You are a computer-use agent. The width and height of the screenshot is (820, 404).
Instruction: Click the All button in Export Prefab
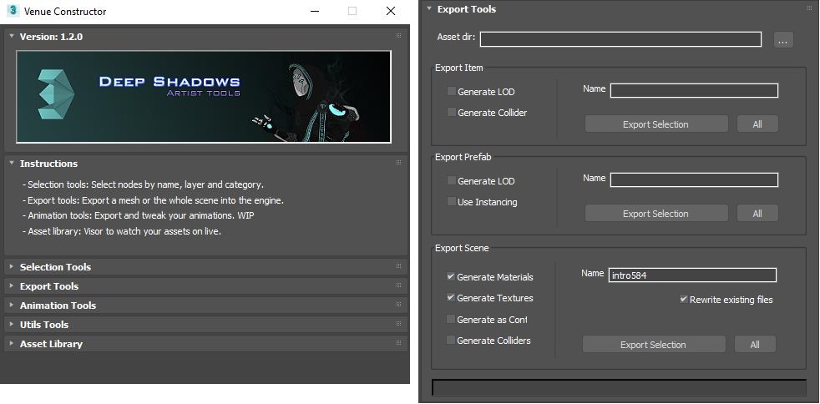[757, 213]
